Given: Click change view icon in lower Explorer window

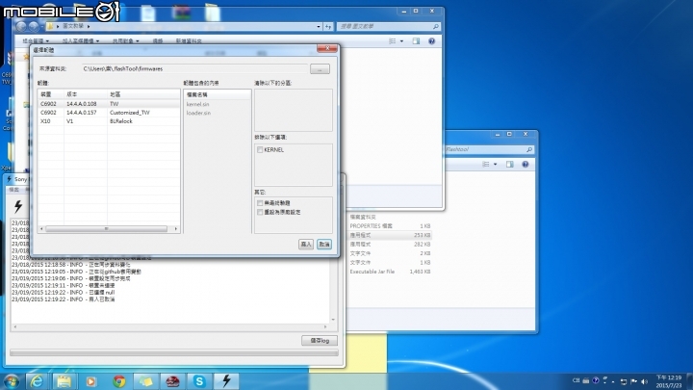Looking at the screenshot, I should 486,165.
